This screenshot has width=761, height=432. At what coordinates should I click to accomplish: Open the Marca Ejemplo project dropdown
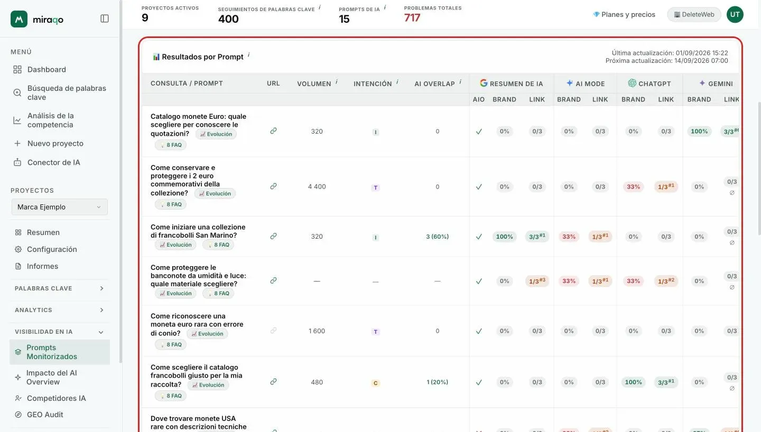click(60, 207)
